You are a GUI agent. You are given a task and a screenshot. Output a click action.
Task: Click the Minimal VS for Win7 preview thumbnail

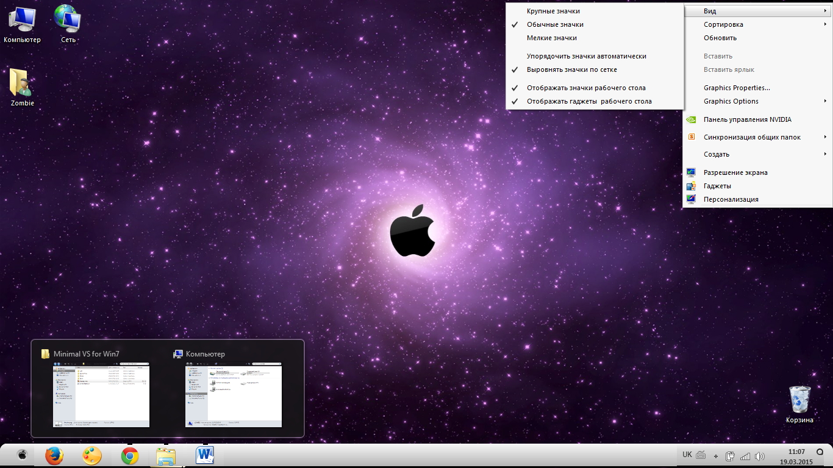click(x=101, y=395)
